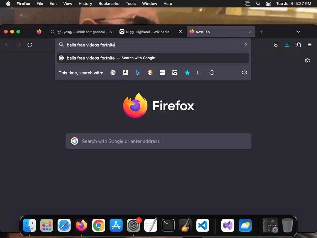The height and width of the screenshot is (238, 317).
Task: Open the History menu
Action: pyautogui.click(x=85, y=4)
